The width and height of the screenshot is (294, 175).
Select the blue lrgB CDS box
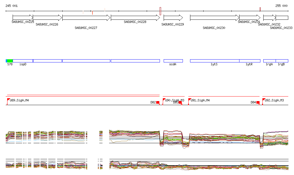click(282, 61)
